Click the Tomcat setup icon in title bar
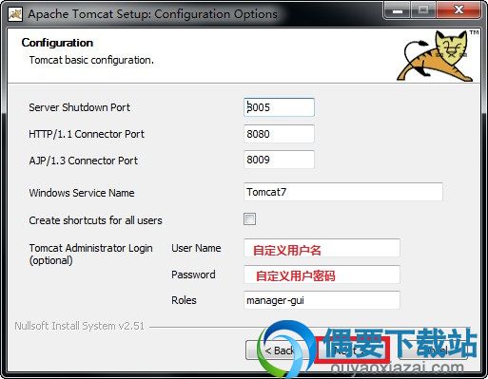The image size is (488, 379). (15, 14)
